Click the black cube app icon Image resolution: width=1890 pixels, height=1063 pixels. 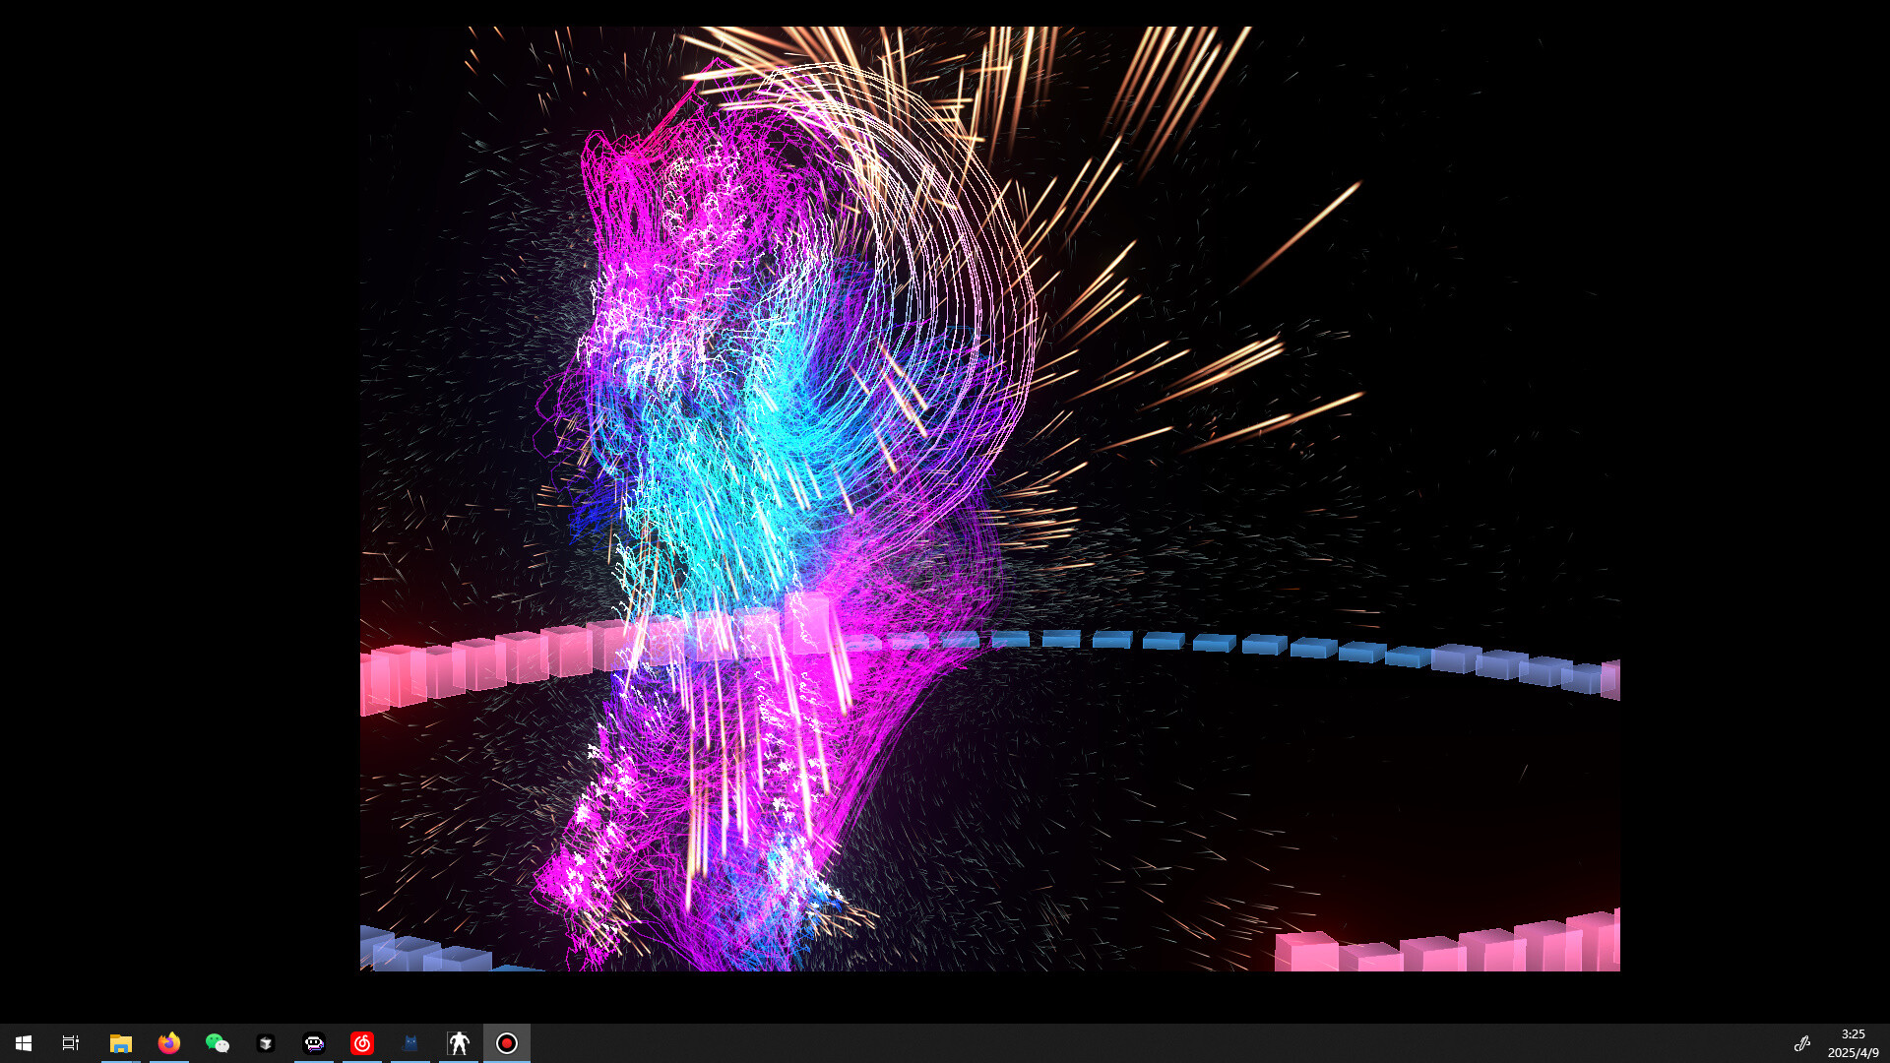265,1043
